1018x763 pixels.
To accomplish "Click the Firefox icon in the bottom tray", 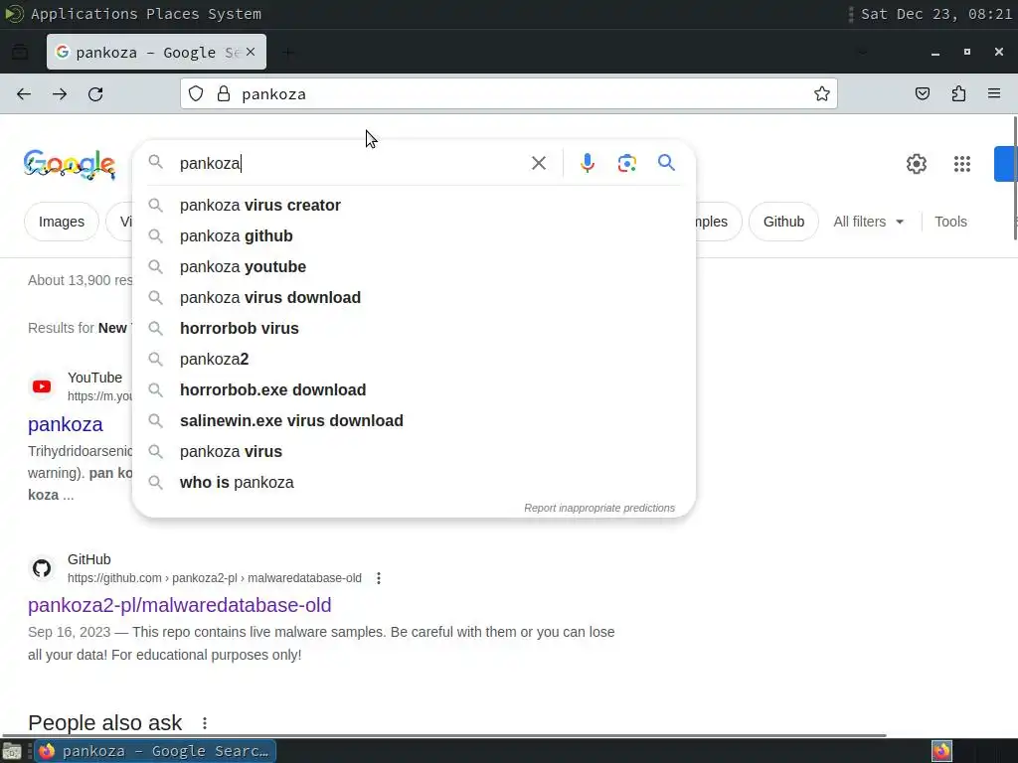I will (941, 751).
